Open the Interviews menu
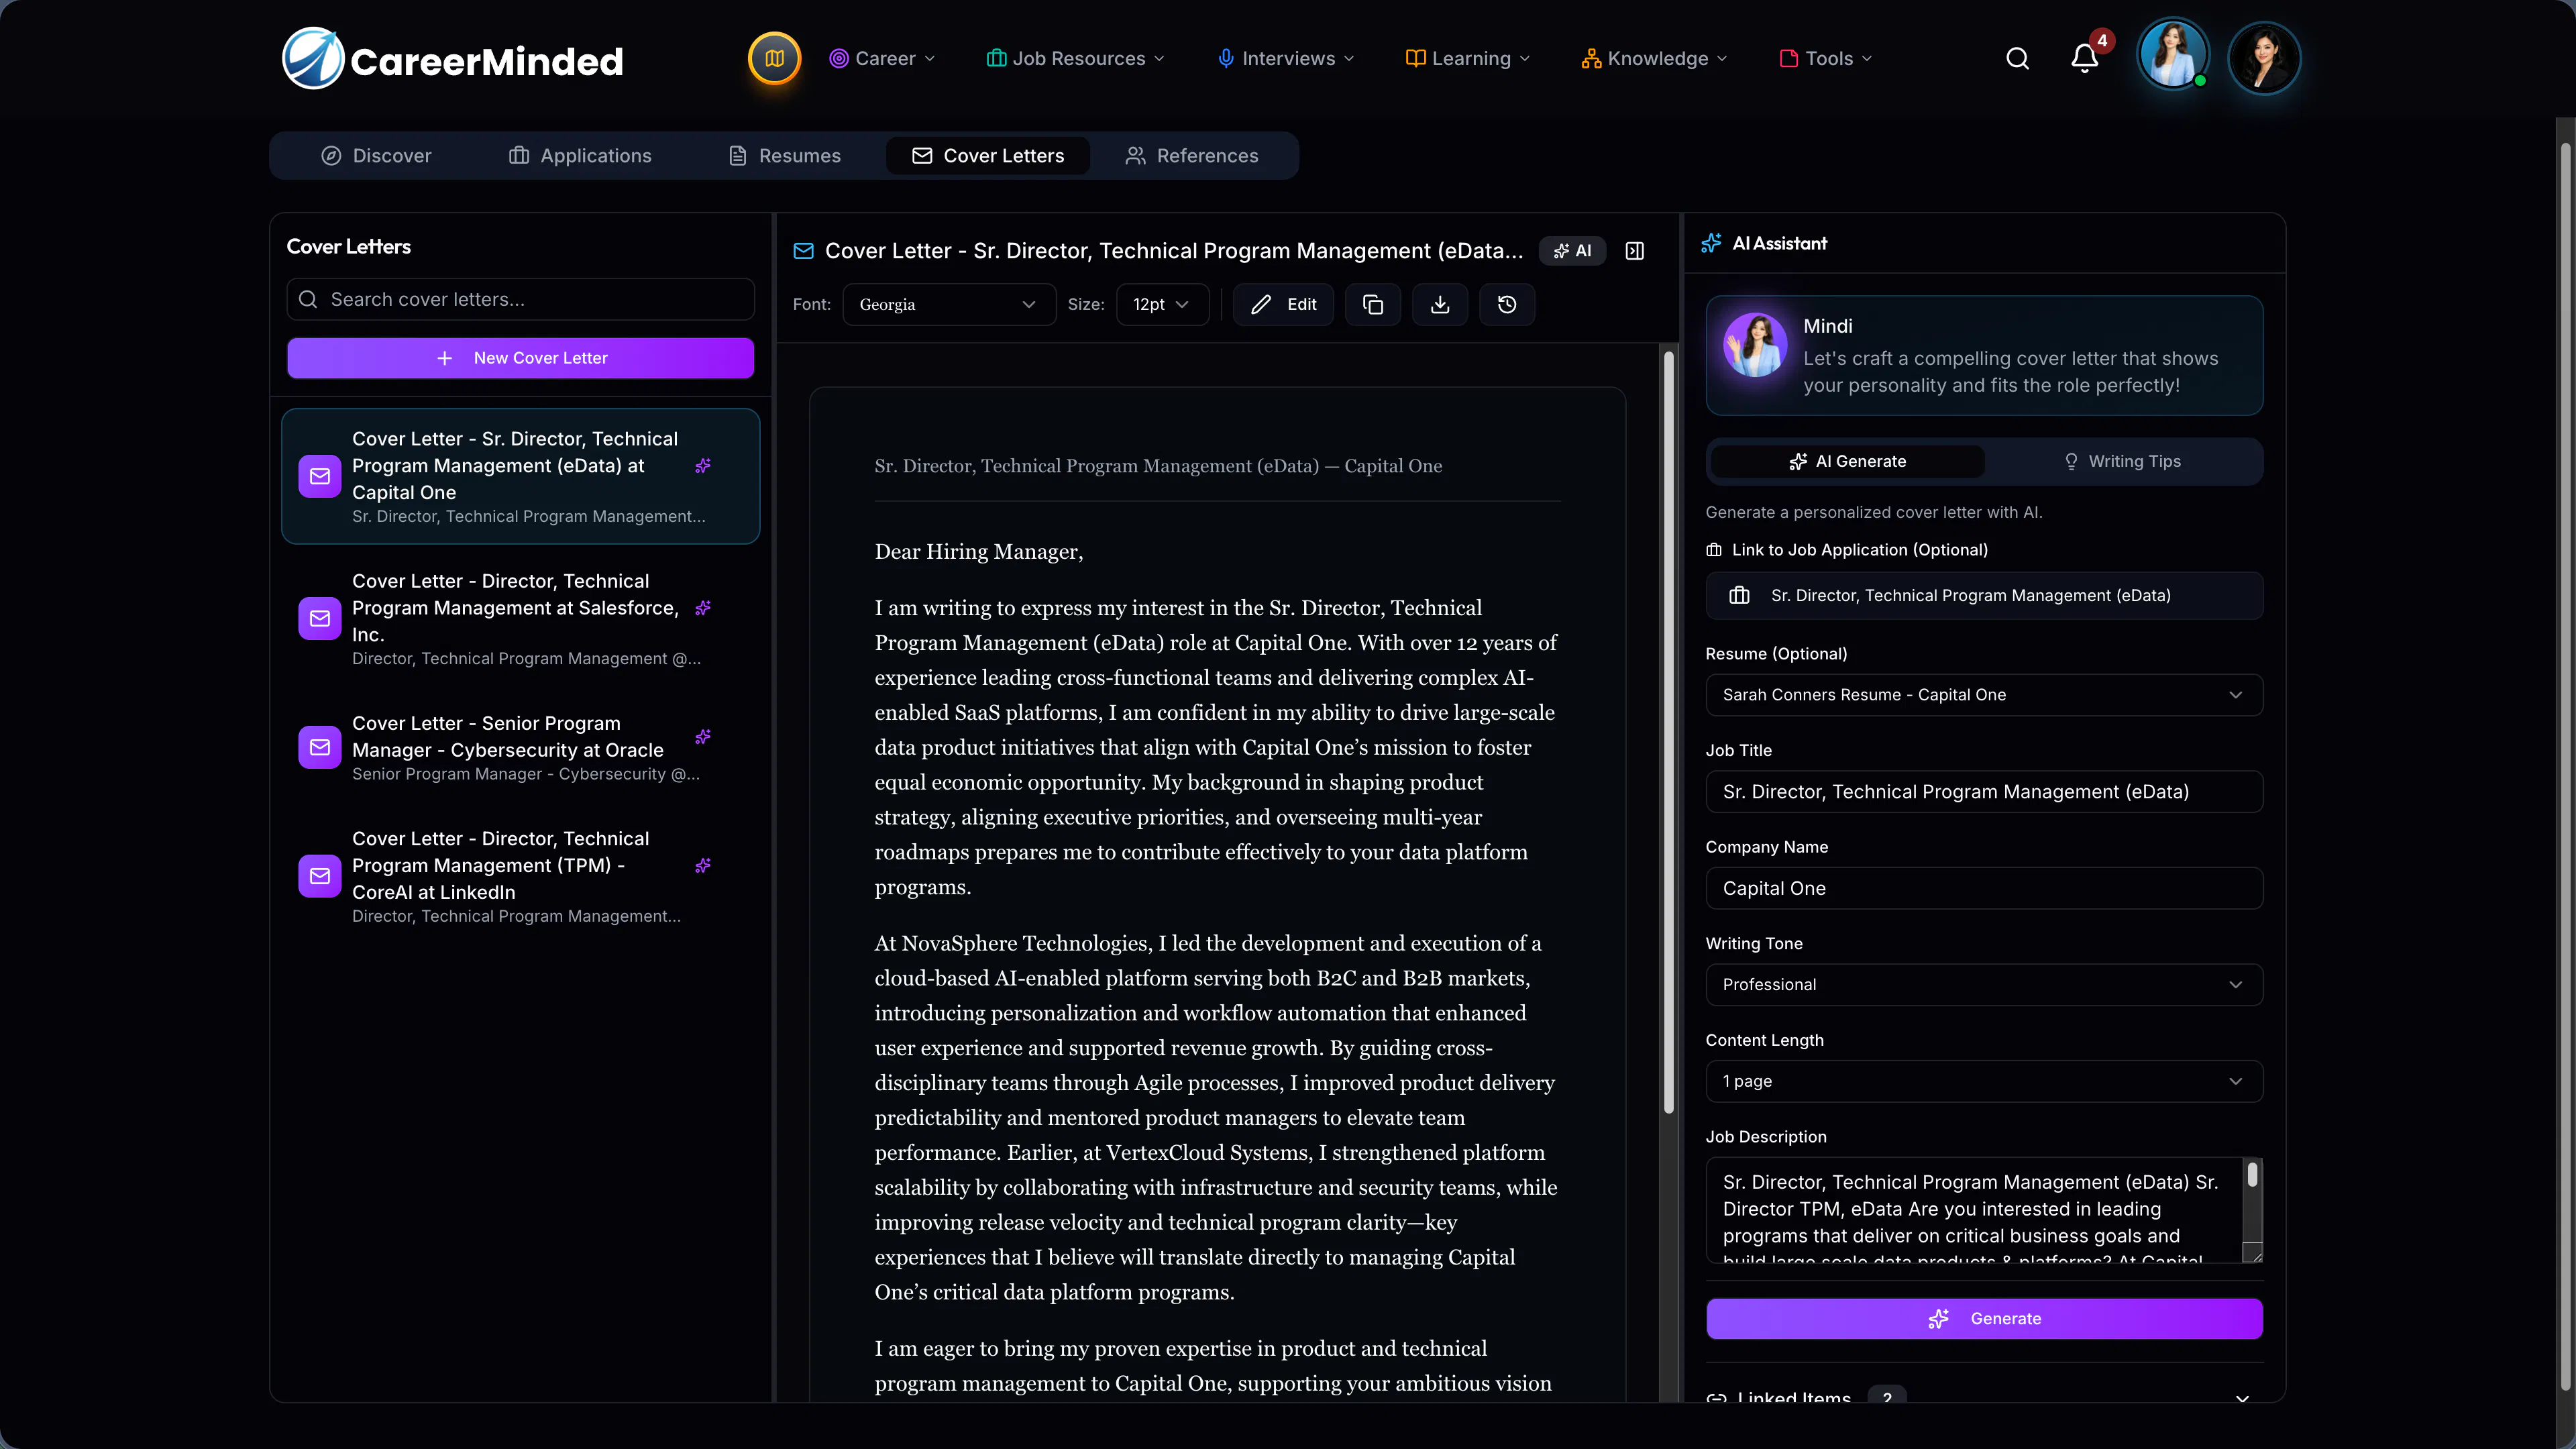The width and height of the screenshot is (2576, 1449). pyautogui.click(x=1285, y=59)
